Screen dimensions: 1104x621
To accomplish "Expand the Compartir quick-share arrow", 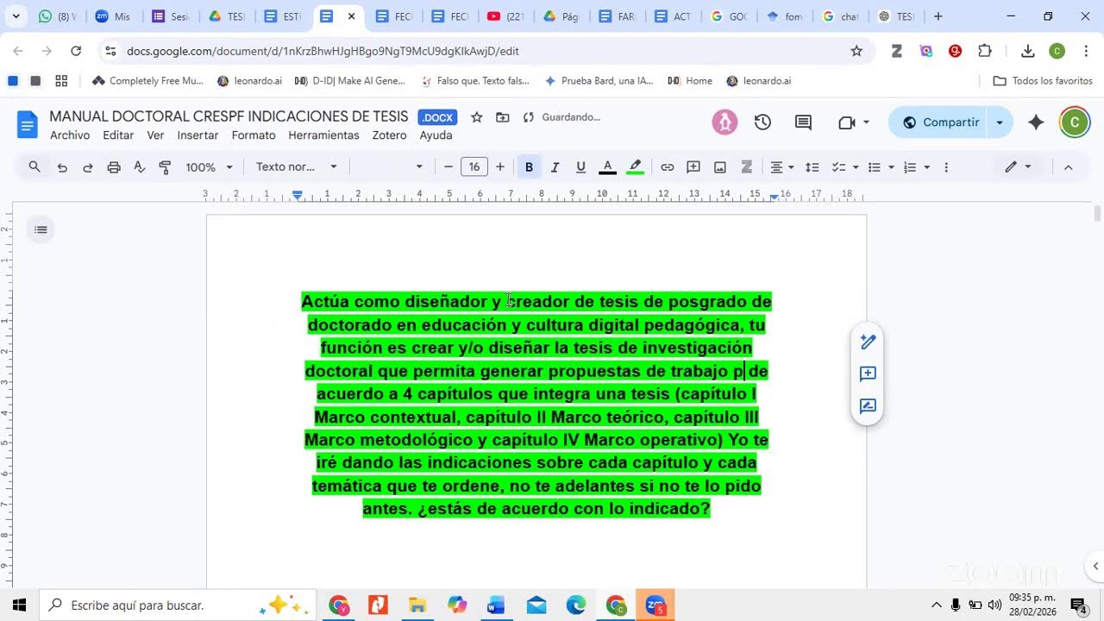I will tap(1000, 122).
